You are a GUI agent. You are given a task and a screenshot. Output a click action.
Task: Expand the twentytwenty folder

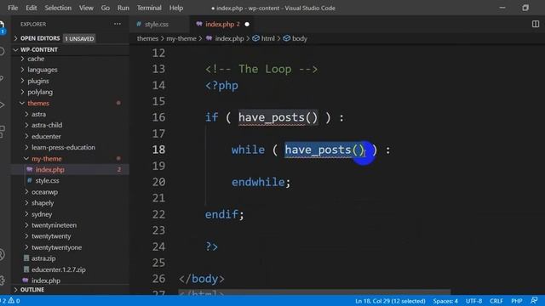point(51,236)
